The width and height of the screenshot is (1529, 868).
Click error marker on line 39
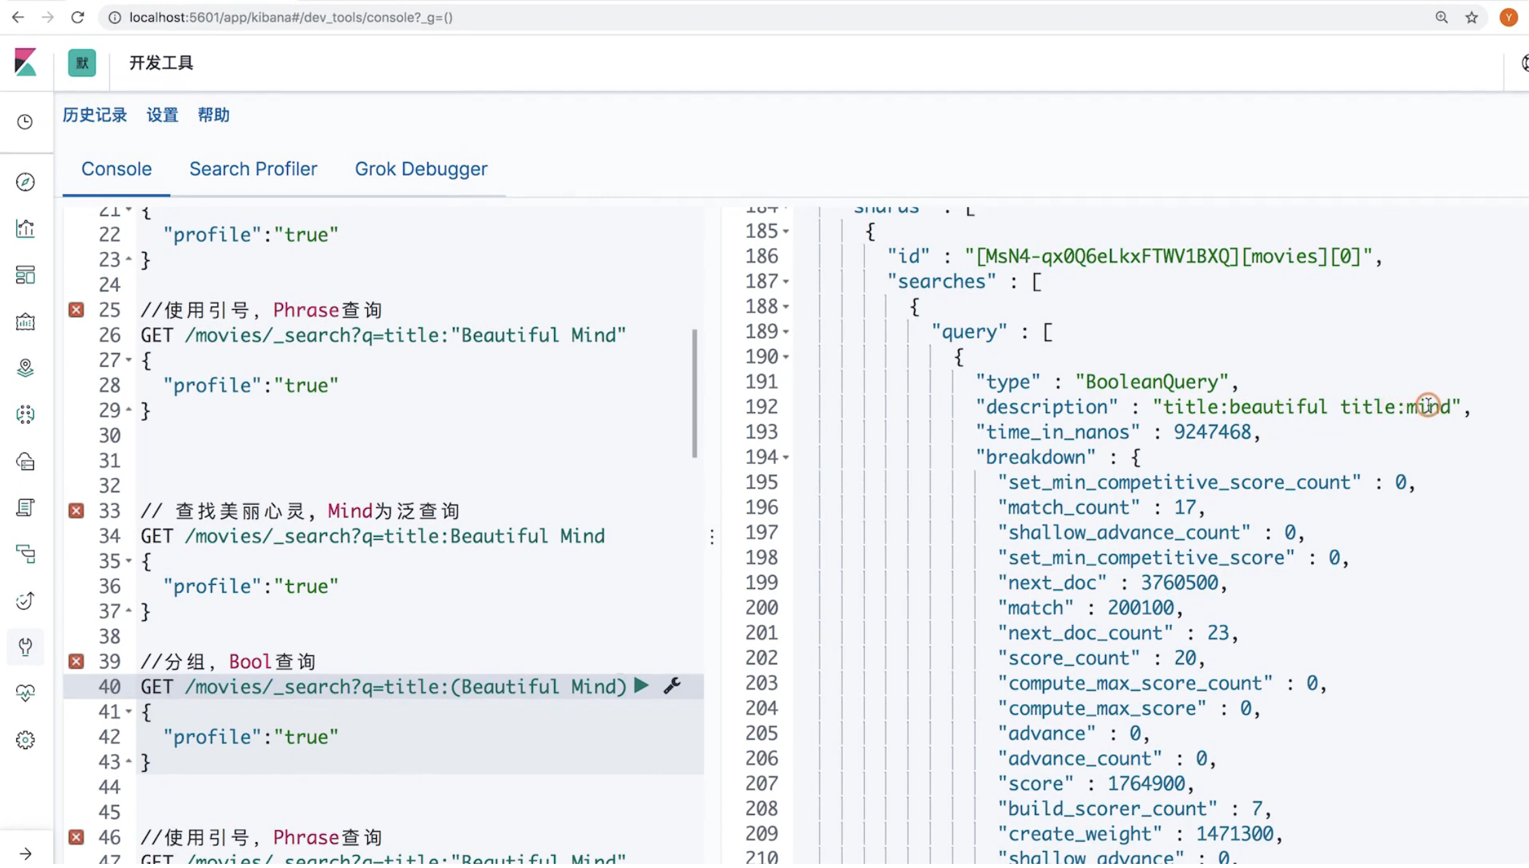pyautogui.click(x=76, y=662)
